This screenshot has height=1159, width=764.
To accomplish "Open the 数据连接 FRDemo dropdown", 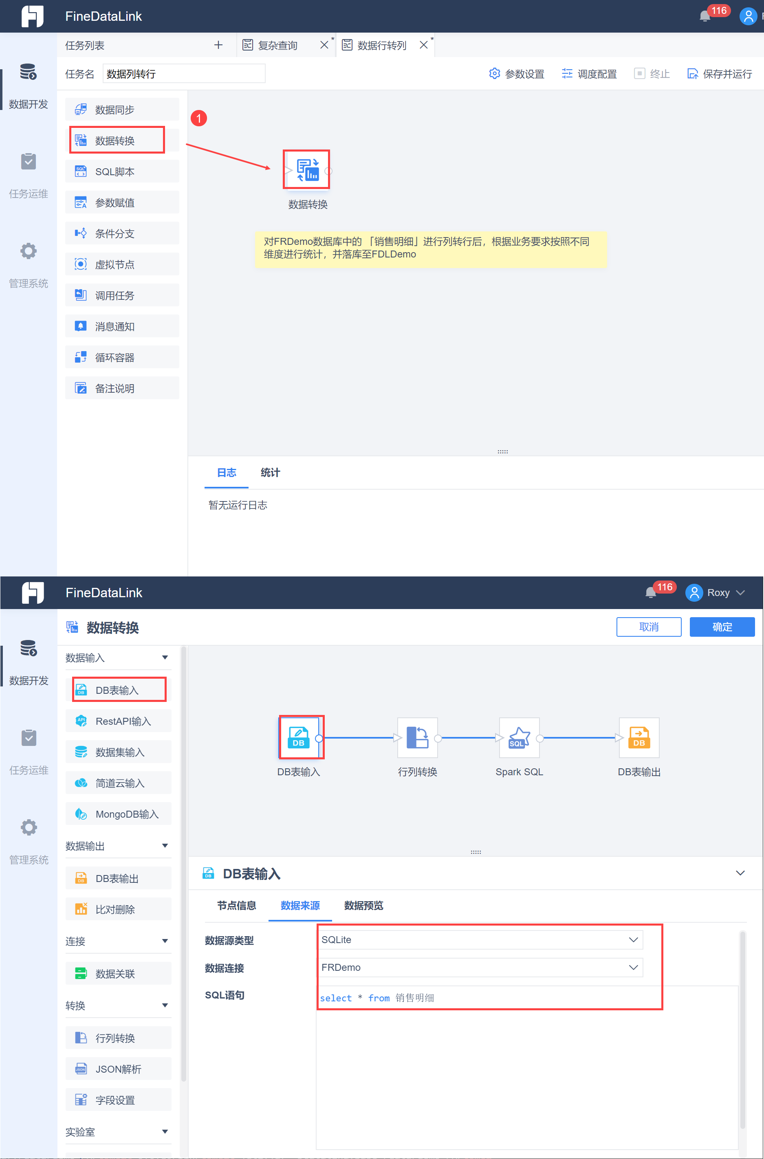I will (480, 968).
